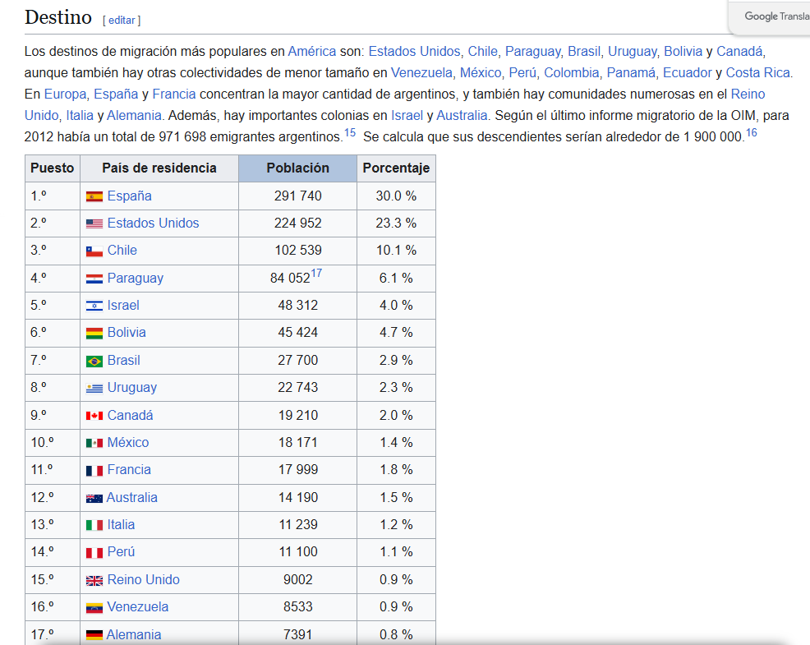Screen dimensions: 810x645
Task: Select population value 224 952
Action: pyautogui.click(x=297, y=223)
